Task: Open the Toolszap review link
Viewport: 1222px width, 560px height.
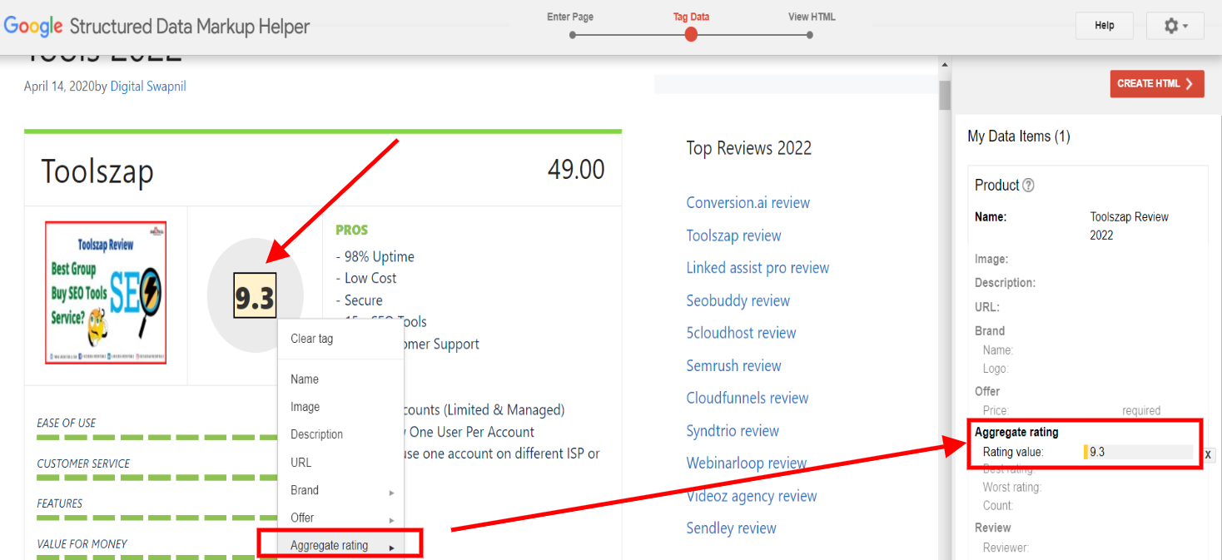Action: [x=733, y=235]
